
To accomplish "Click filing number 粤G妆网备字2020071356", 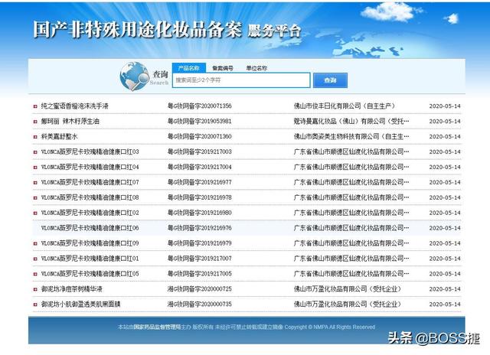I will click(200, 106).
